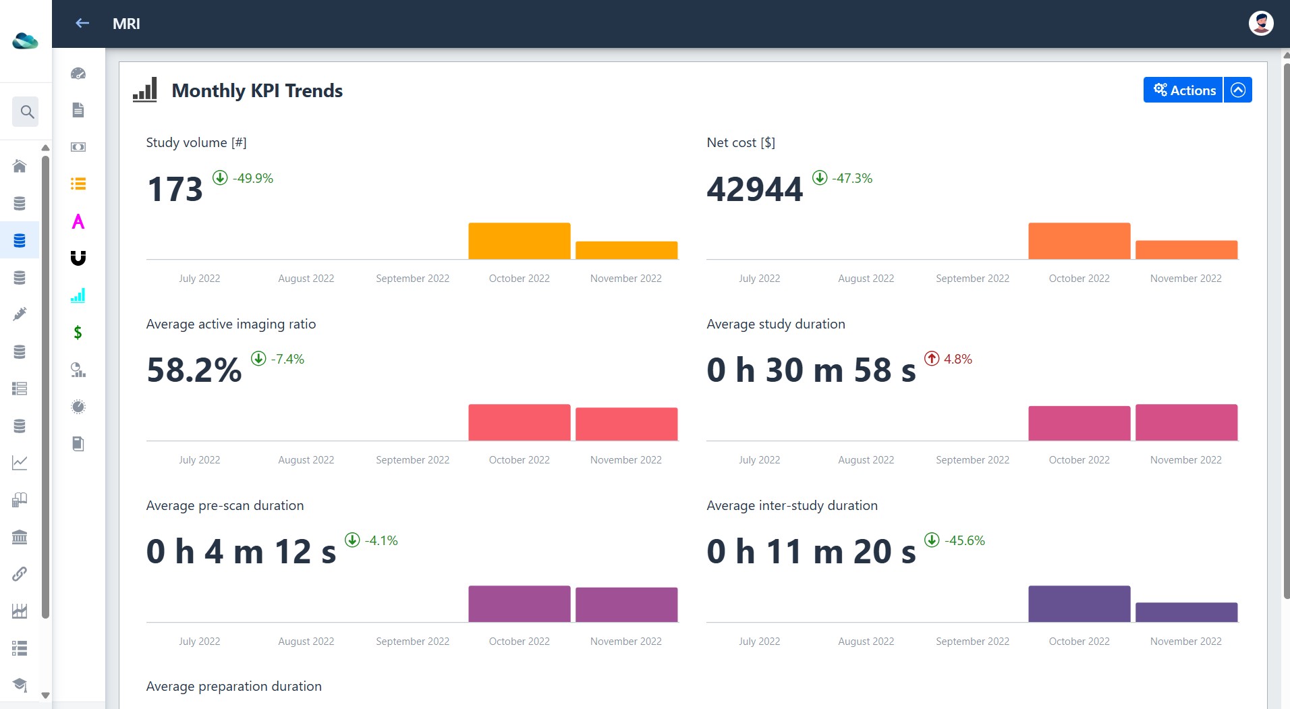This screenshot has height=709, width=1290.
Task: Click the October 2022 Study volume bar
Action: pos(520,241)
